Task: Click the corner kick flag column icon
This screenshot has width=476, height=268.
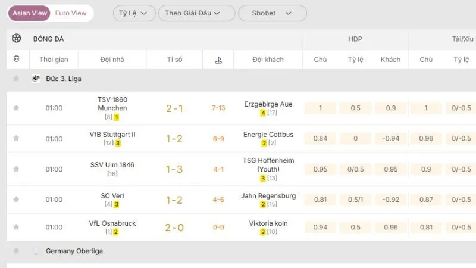Action: [x=218, y=60]
